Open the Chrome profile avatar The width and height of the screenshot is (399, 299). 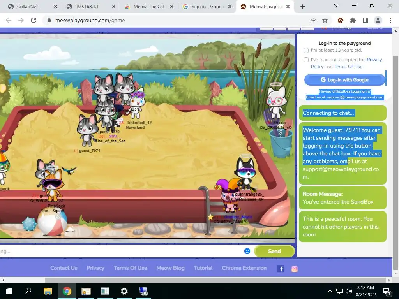[378, 20]
